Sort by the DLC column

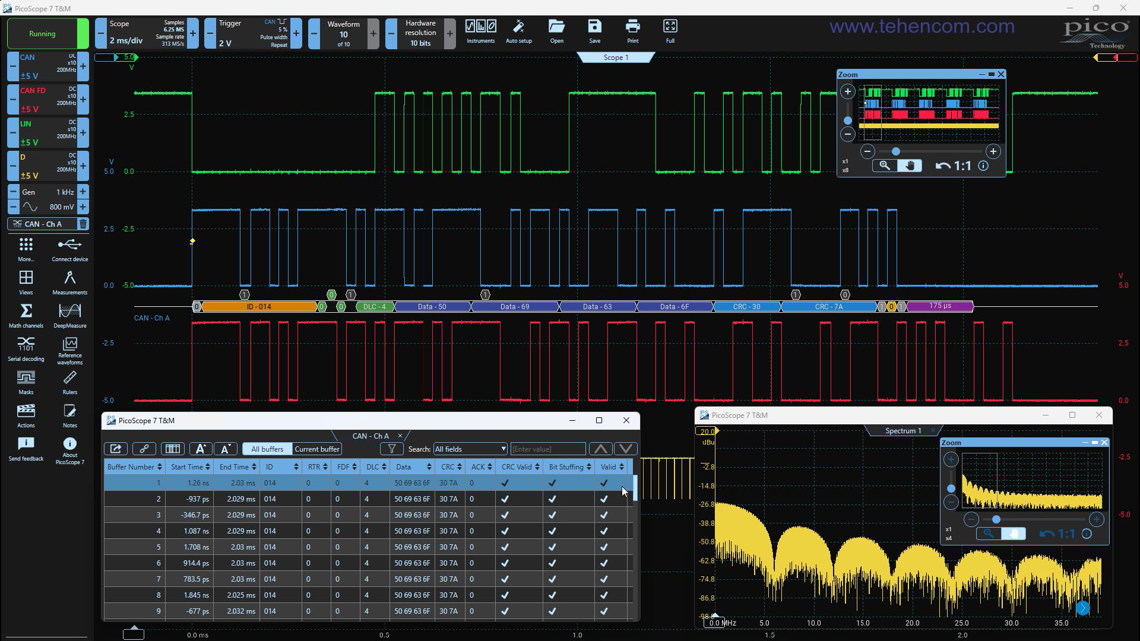(x=376, y=467)
